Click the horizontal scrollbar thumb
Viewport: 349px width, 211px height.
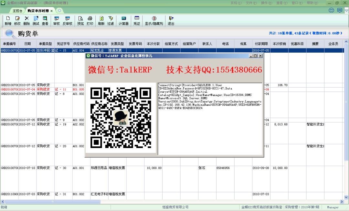[x=53, y=202]
